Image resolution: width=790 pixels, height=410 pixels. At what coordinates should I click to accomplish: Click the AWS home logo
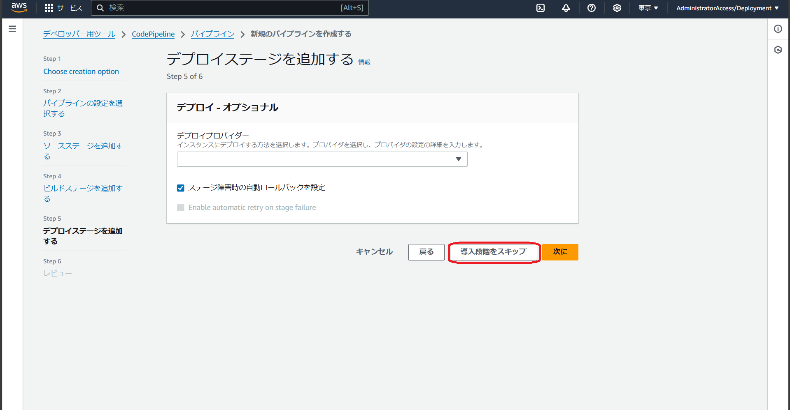point(19,7)
